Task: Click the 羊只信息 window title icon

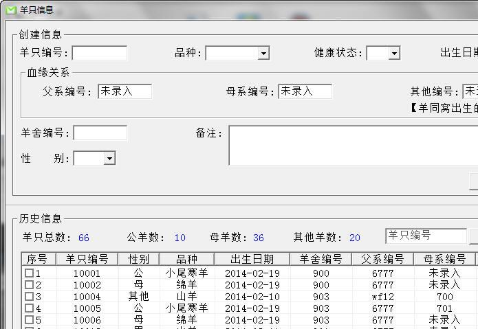Action: coord(11,10)
